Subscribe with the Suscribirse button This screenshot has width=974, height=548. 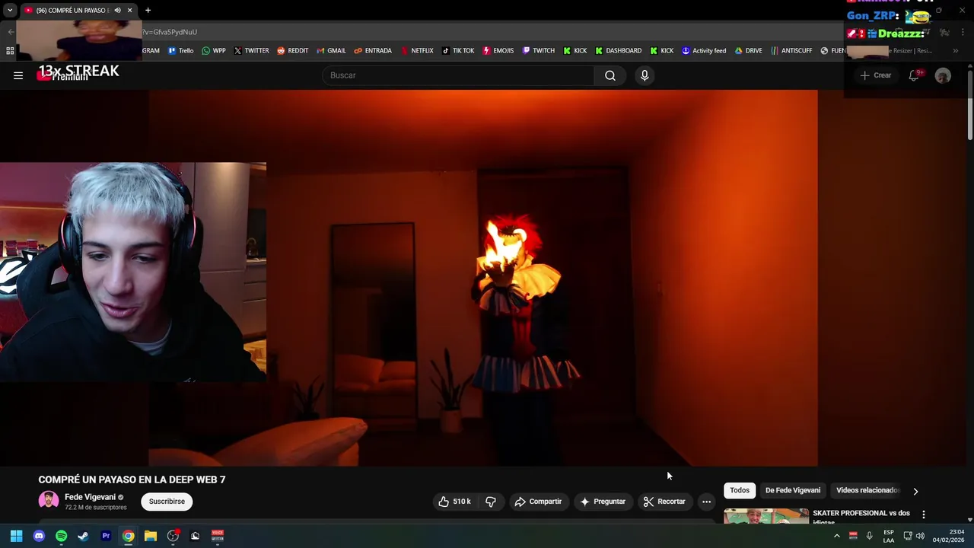pos(167,502)
